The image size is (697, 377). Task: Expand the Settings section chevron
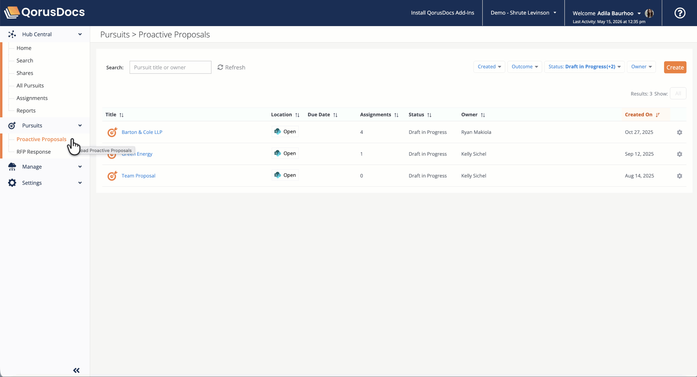(x=80, y=183)
